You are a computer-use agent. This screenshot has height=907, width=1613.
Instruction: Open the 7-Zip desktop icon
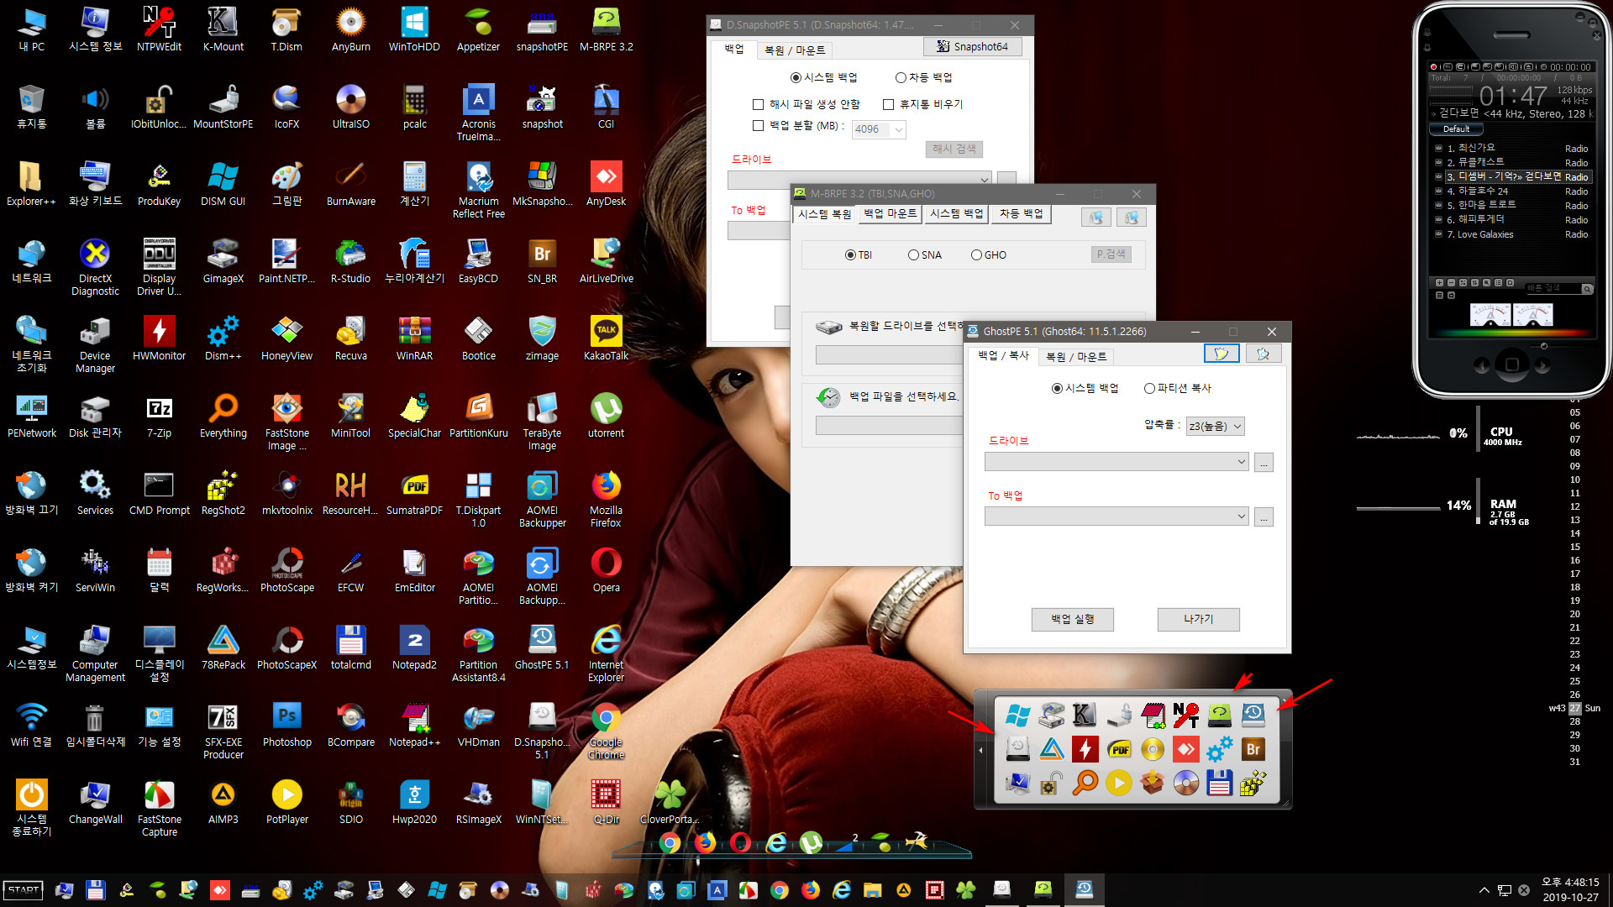point(159,416)
